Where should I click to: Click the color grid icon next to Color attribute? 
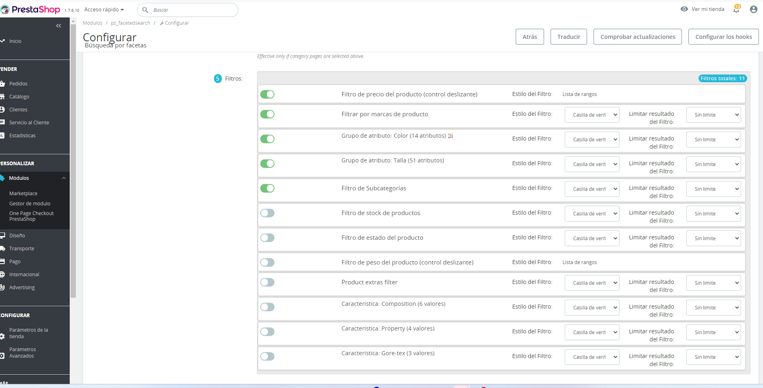tap(450, 136)
